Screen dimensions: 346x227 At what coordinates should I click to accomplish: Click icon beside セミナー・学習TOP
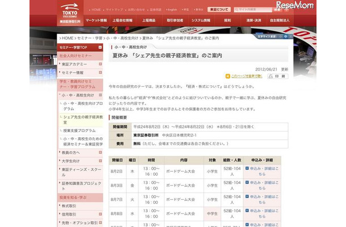tap(100, 47)
